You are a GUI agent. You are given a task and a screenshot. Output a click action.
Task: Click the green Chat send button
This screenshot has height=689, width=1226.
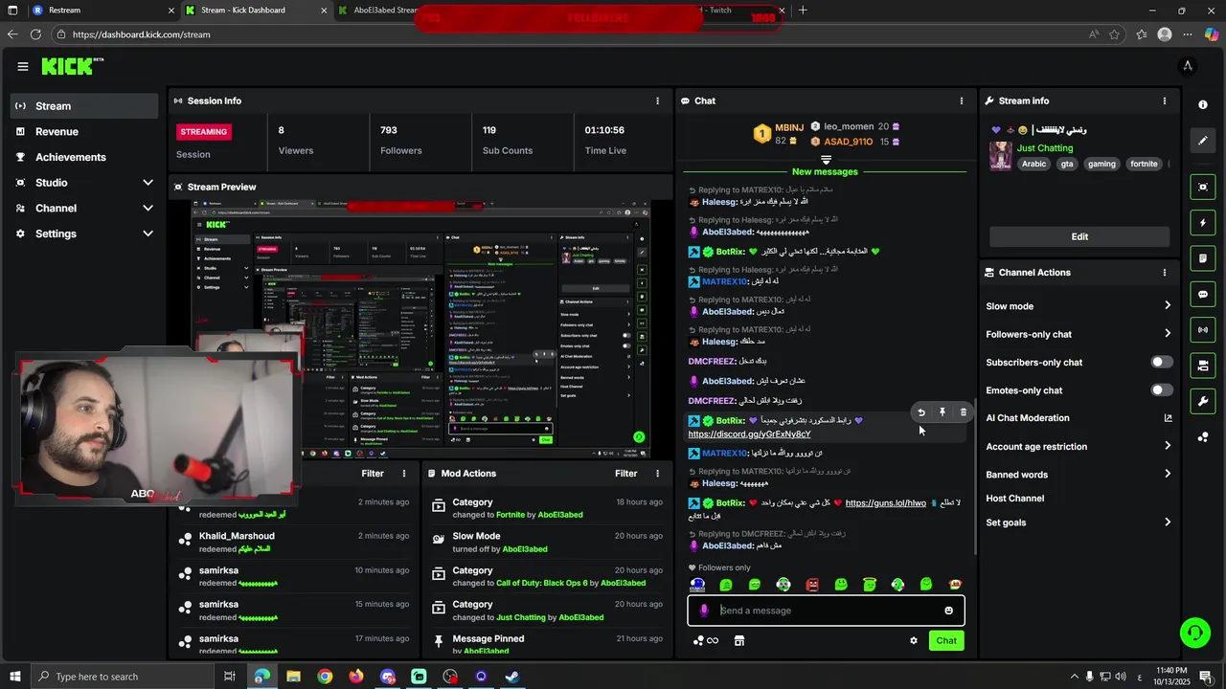point(946,640)
